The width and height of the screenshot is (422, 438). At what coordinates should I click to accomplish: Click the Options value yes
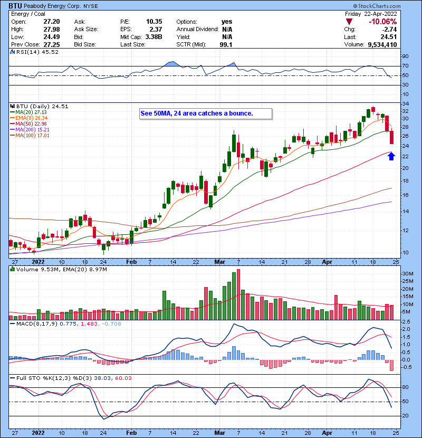point(227,22)
